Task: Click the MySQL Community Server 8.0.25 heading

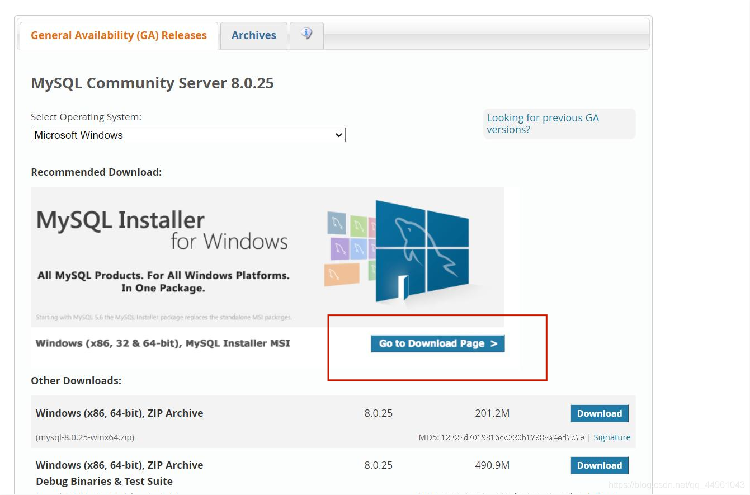Action: (152, 83)
